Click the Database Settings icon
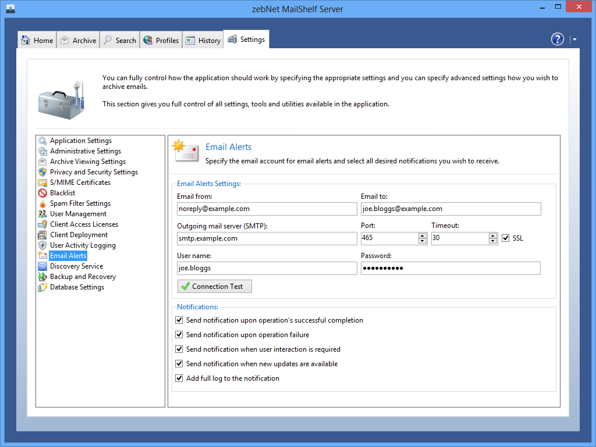This screenshot has width=596, height=447. [x=42, y=287]
